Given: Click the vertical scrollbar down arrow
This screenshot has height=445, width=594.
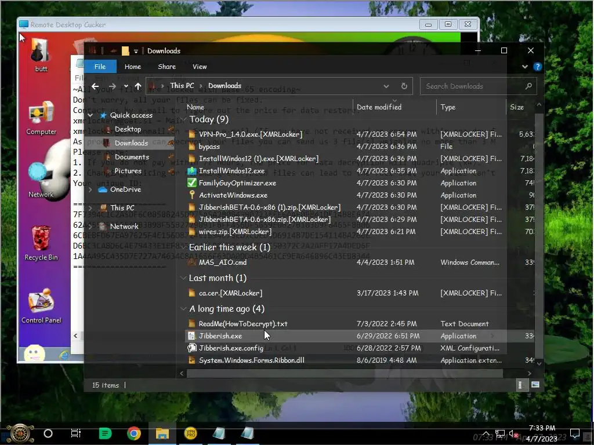Looking at the screenshot, I should pos(539,364).
